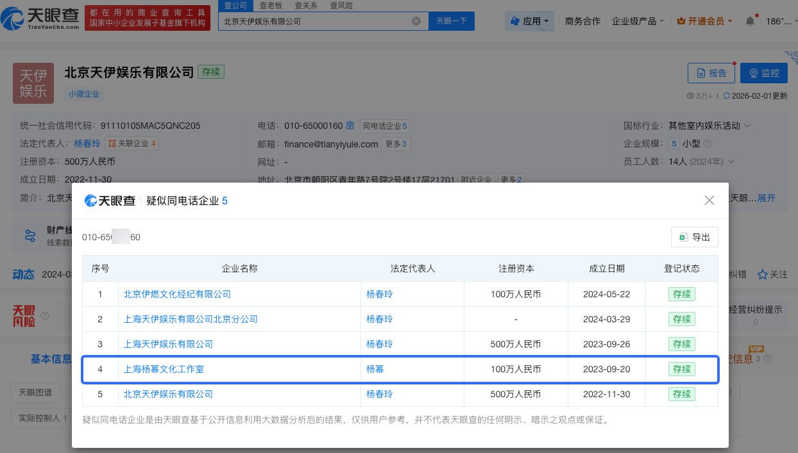Open the notification bell in top bar
Viewport: 798px width, 453px height.
pyautogui.click(x=749, y=21)
